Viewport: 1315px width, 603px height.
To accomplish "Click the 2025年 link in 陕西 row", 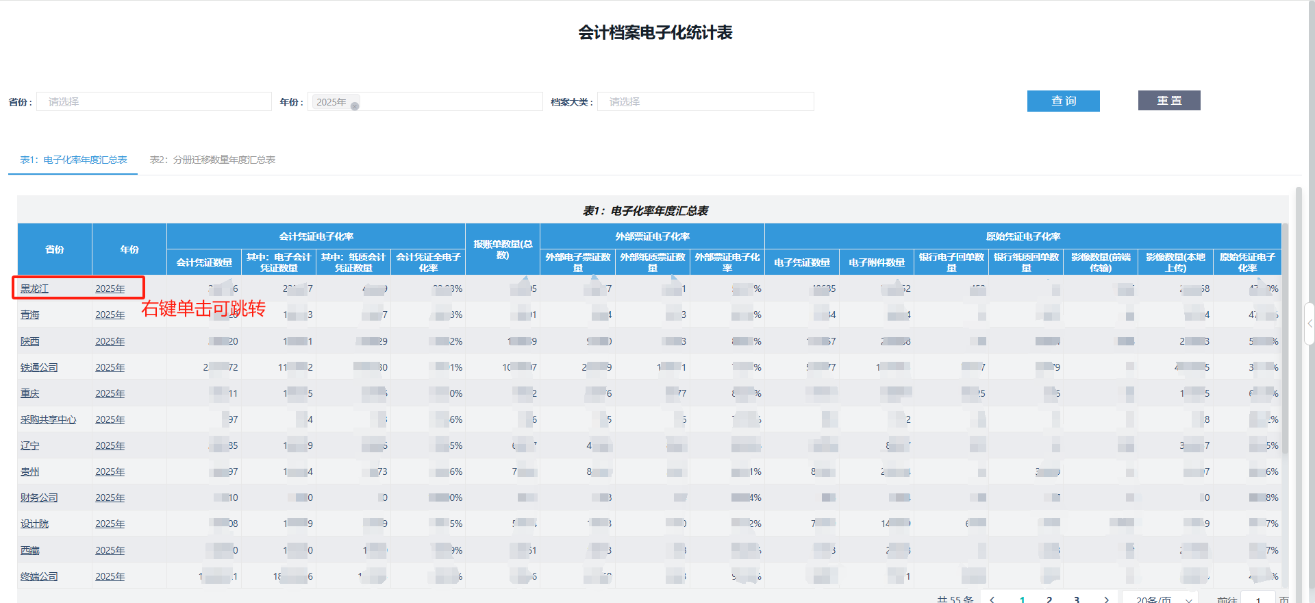I will pos(110,341).
